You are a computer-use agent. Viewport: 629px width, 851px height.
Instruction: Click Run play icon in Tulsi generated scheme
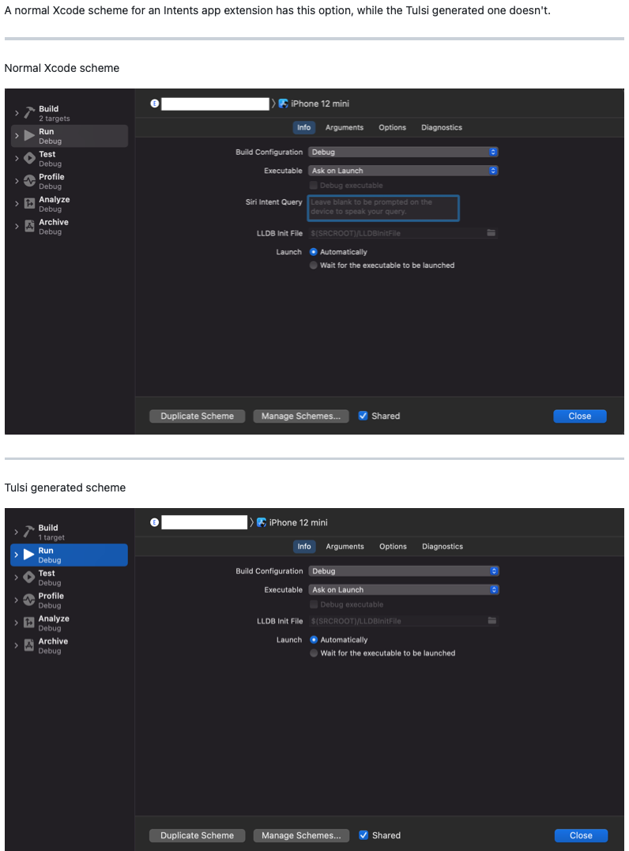(28, 555)
